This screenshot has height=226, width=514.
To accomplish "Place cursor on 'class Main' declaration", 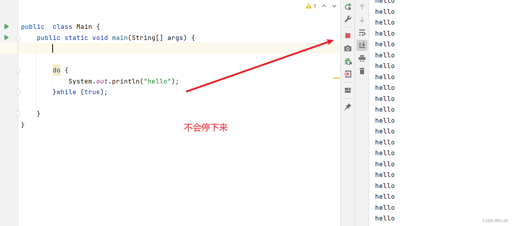I will click(72, 27).
